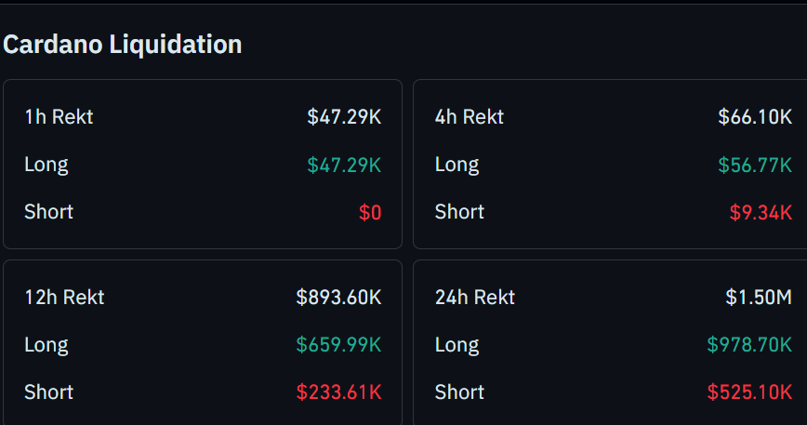Click the Long label in 12h card

(x=46, y=345)
